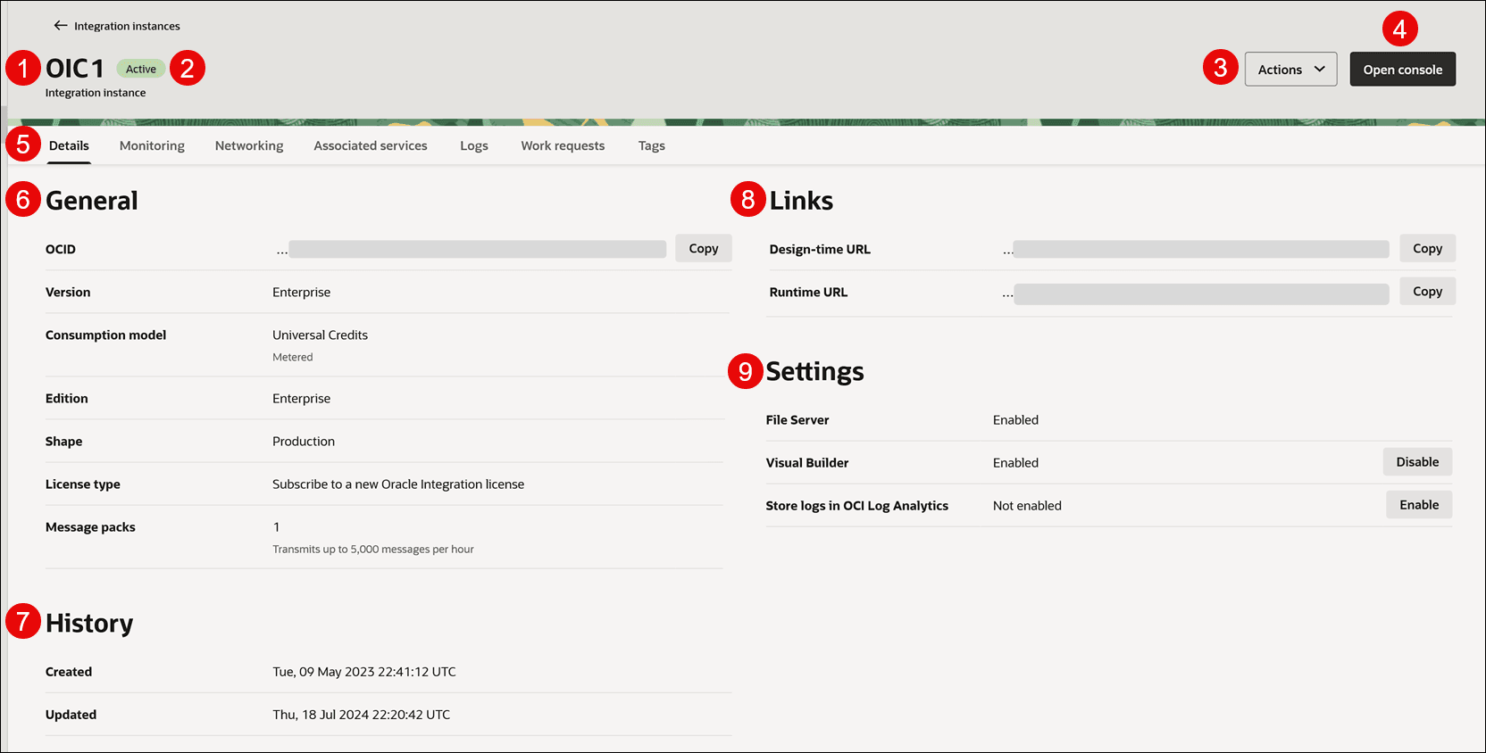View the Logs tab
The height and width of the screenshot is (753, 1486).
tap(474, 145)
